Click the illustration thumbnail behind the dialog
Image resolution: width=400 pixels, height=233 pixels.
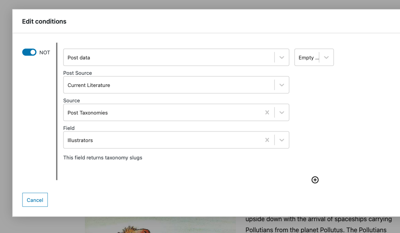point(160,225)
